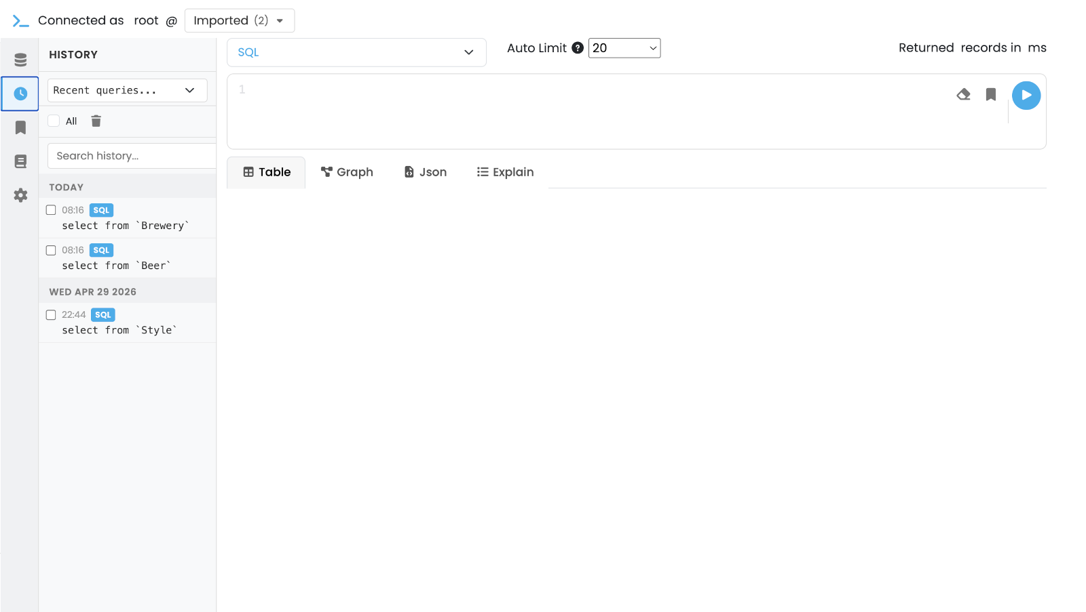
Task: Click the SQL badge on the Brewery entry
Action: tap(101, 210)
